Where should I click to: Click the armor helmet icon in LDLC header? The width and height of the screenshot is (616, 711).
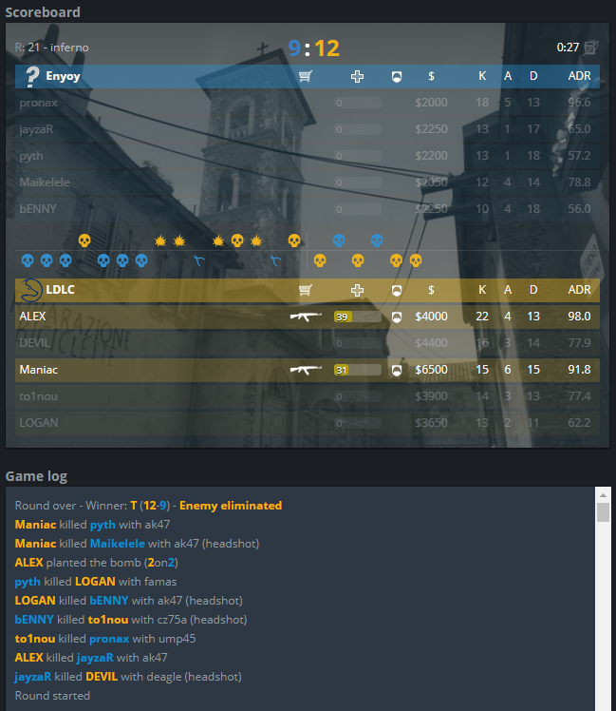pos(397,291)
